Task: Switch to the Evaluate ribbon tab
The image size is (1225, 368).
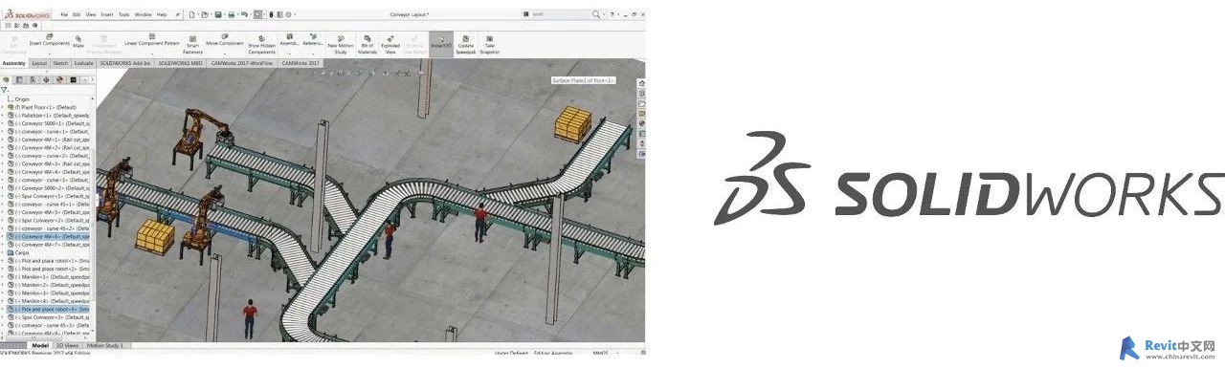Action: [x=84, y=63]
